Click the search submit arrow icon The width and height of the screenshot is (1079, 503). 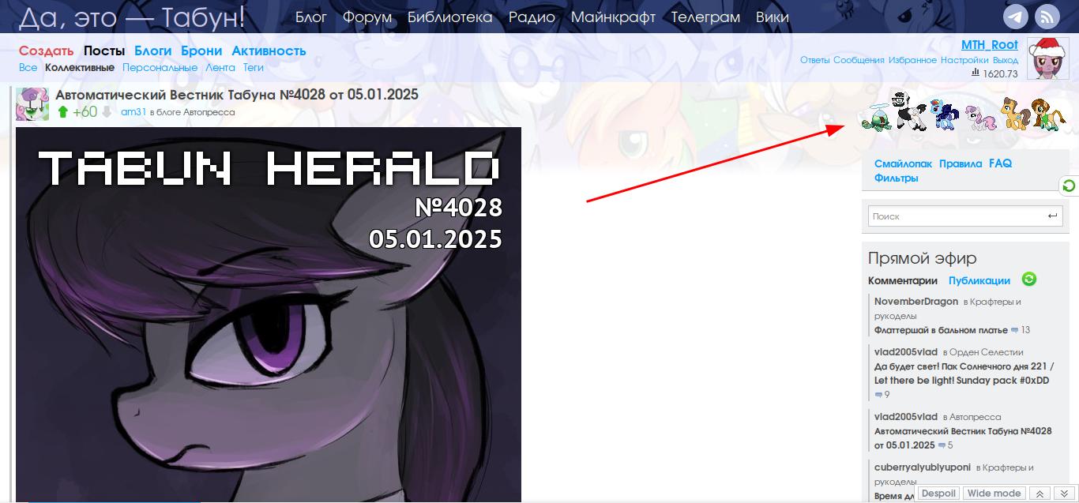tap(1052, 216)
